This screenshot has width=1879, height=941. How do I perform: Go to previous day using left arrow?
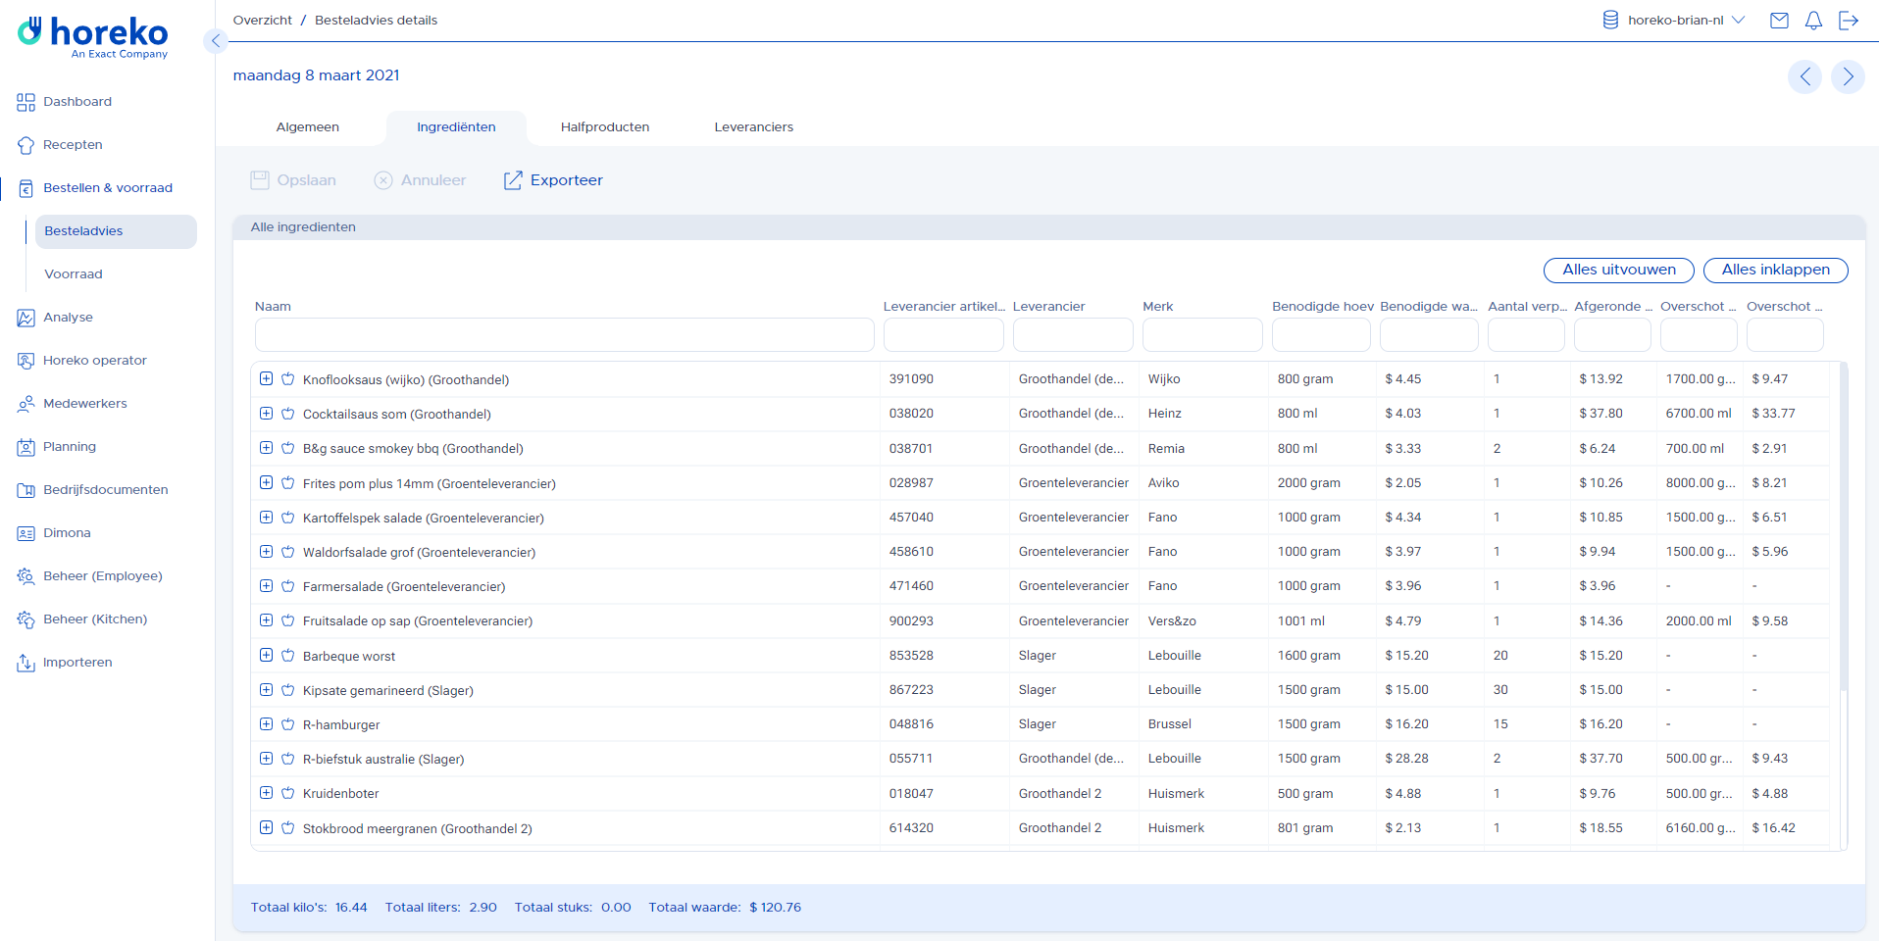[x=1804, y=76]
